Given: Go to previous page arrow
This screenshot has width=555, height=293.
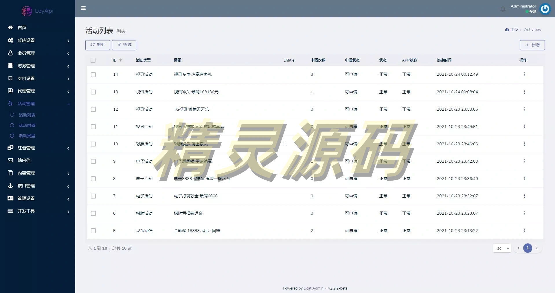Looking at the screenshot, I should click(519, 248).
